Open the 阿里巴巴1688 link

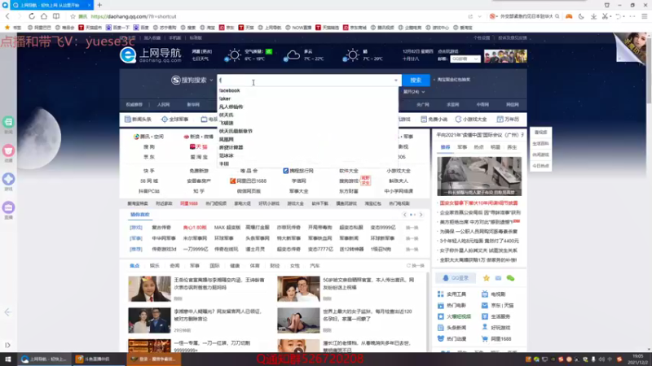(249, 181)
